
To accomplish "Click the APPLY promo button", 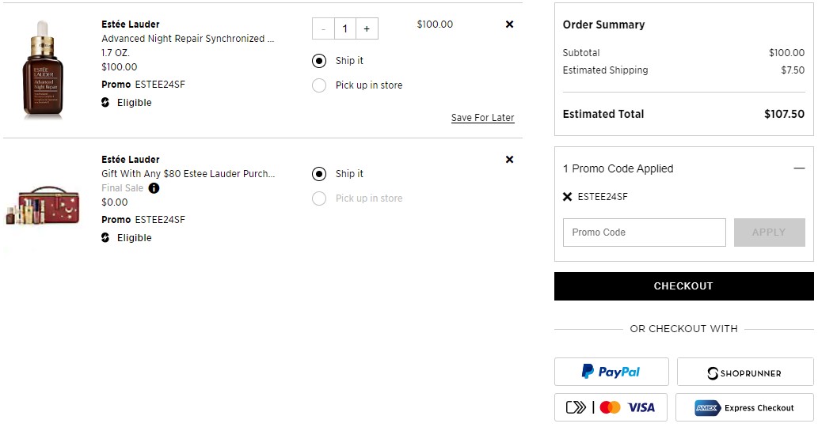I will pyautogui.click(x=770, y=233).
